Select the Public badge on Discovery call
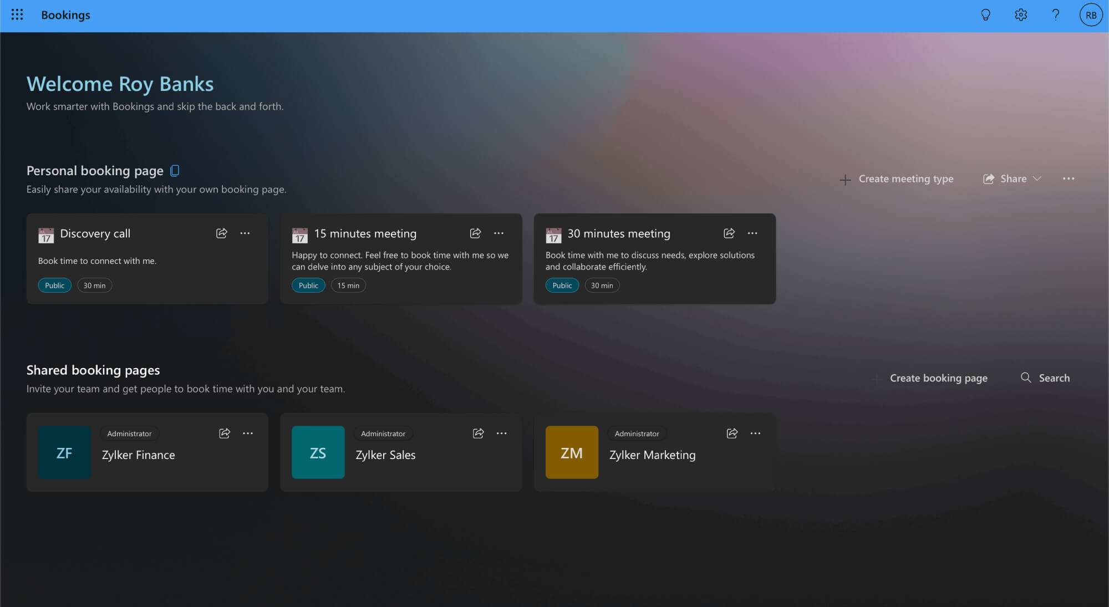The height and width of the screenshot is (607, 1109). point(54,285)
